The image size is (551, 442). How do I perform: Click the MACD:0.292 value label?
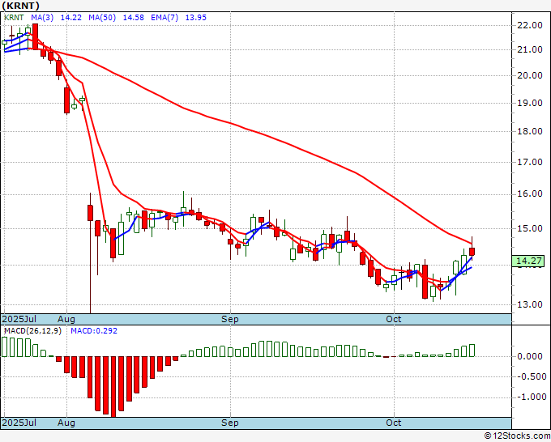point(94,331)
